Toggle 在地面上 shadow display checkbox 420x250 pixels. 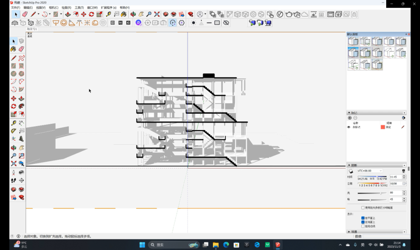[363, 222]
